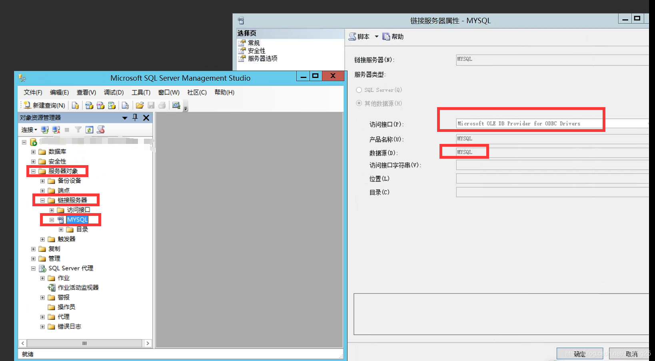Open the Object Explorer window position dropdown arrow
The image size is (655, 361).
pyautogui.click(x=125, y=118)
